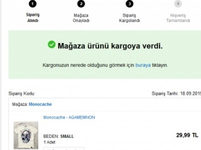Click the green checkmark icon

[52, 44]
